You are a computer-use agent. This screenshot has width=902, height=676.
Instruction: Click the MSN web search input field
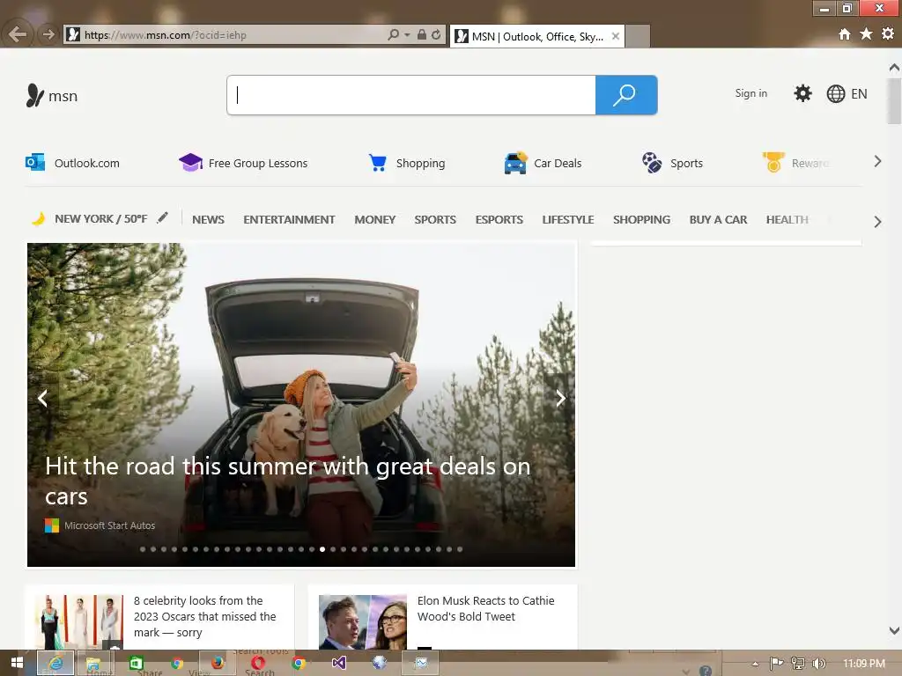411,95
